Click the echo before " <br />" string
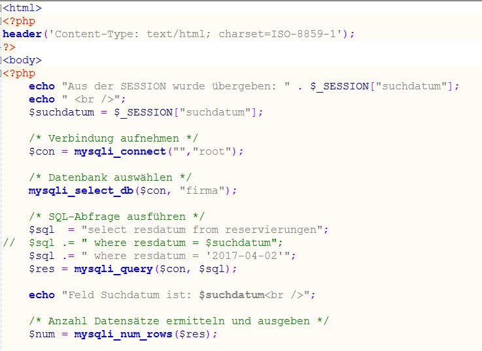Image resolution: width=482 pixels, height=351 pixels. (42, 99)
